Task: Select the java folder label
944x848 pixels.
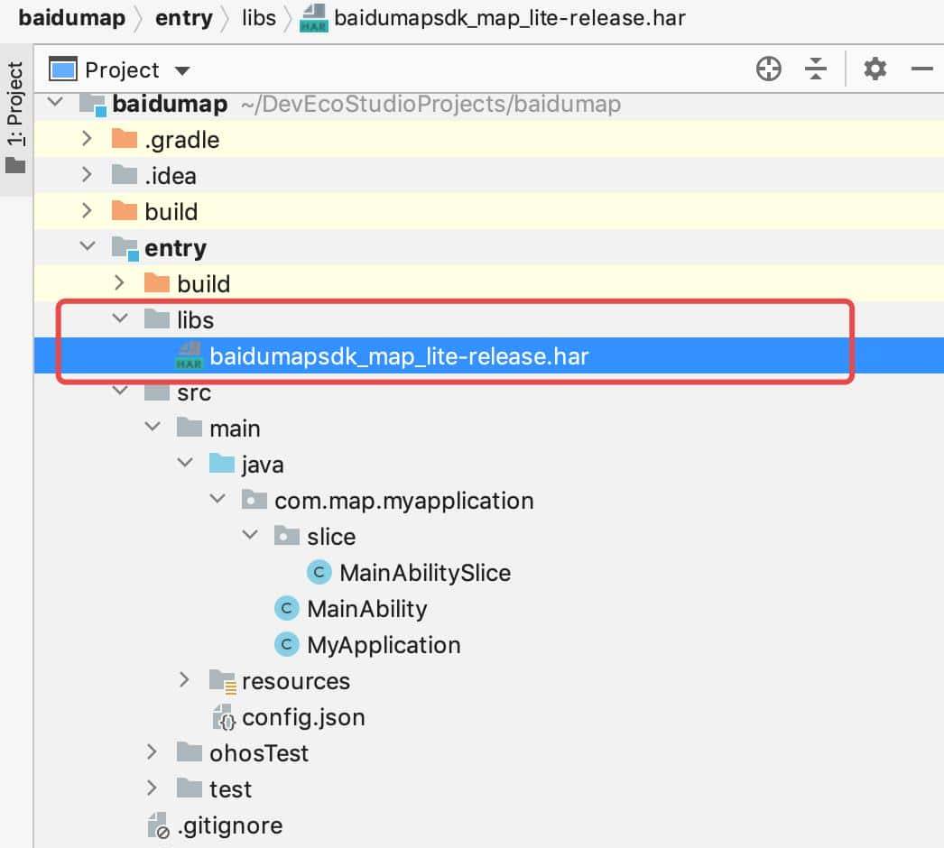Action: pos(263,465)
